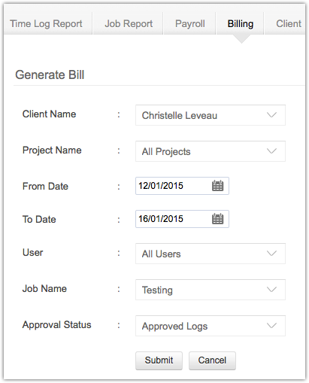Image resolution: width=309 pixels, height=383 pixels.
Task: Submit the Generate Bill form
Action: [x=159, y=360]
